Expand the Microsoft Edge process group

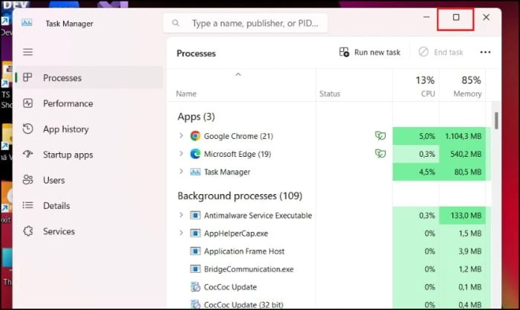(181, 154)
